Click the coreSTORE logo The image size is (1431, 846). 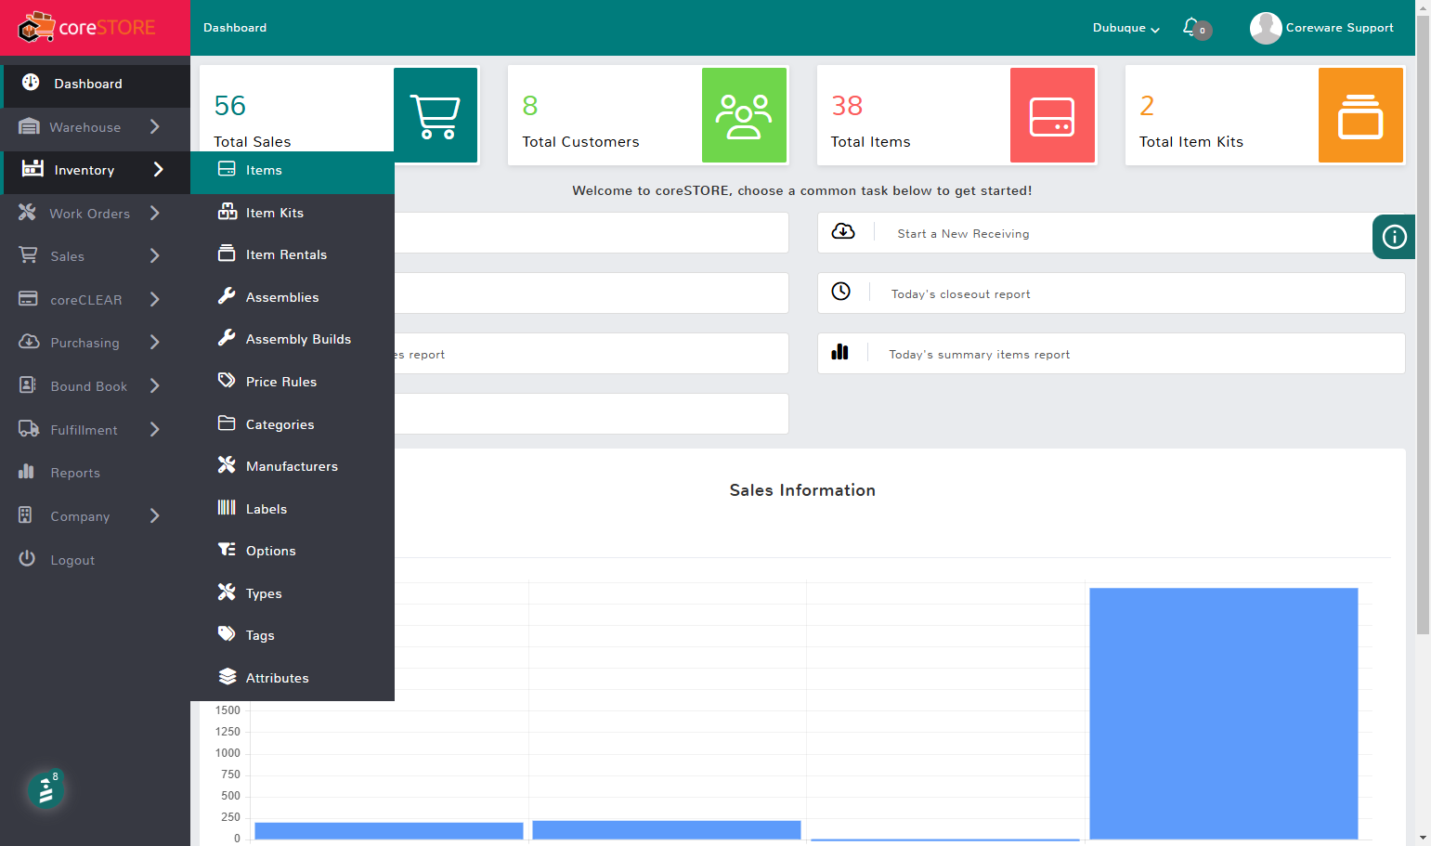coord(86,28)
